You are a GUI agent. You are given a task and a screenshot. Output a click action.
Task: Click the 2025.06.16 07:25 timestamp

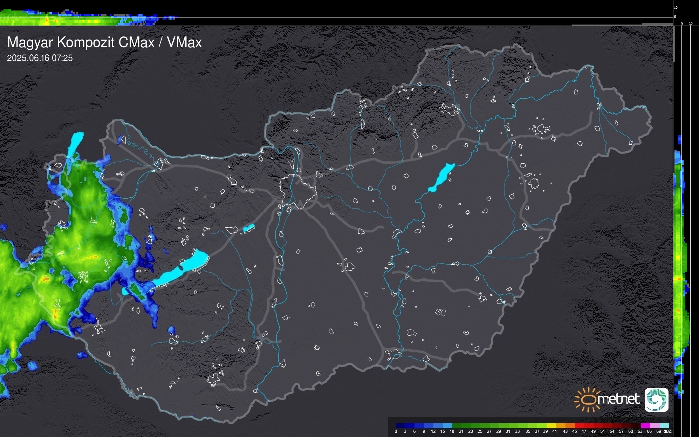40,58
